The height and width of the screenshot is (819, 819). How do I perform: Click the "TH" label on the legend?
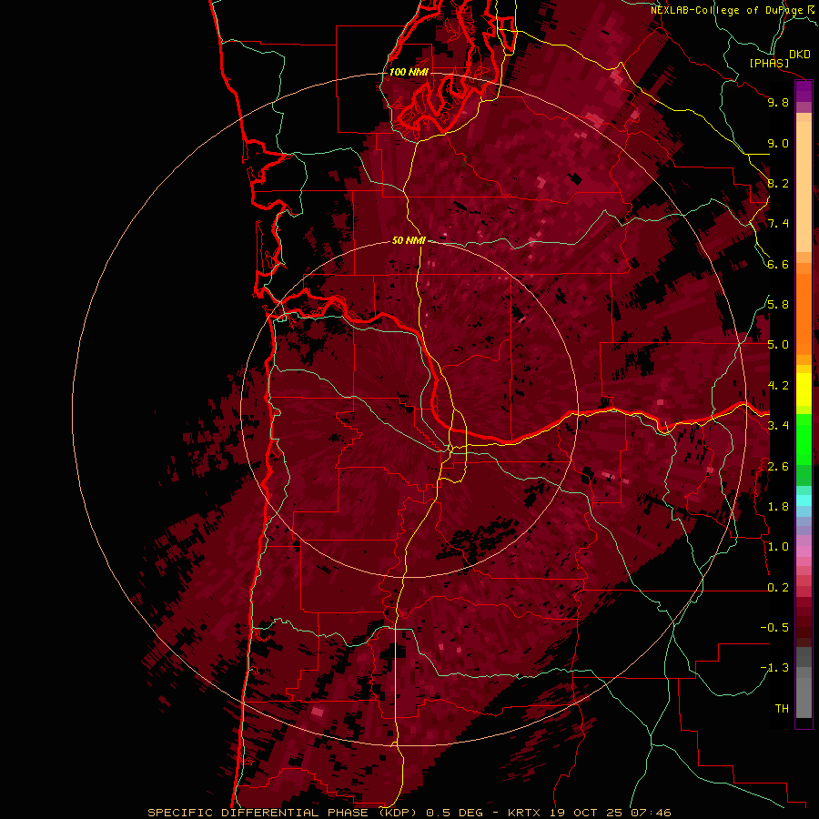coord(782,709)
